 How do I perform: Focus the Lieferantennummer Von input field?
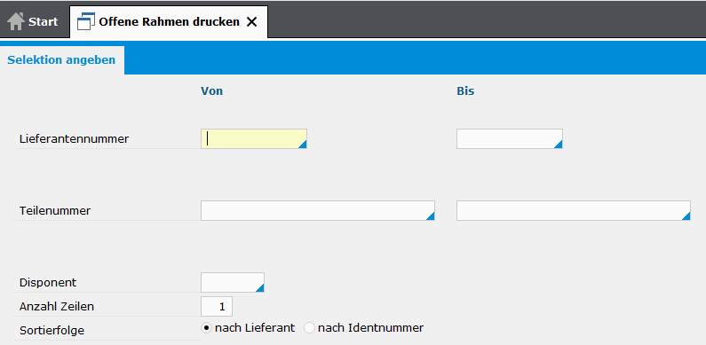pos(254,138)
